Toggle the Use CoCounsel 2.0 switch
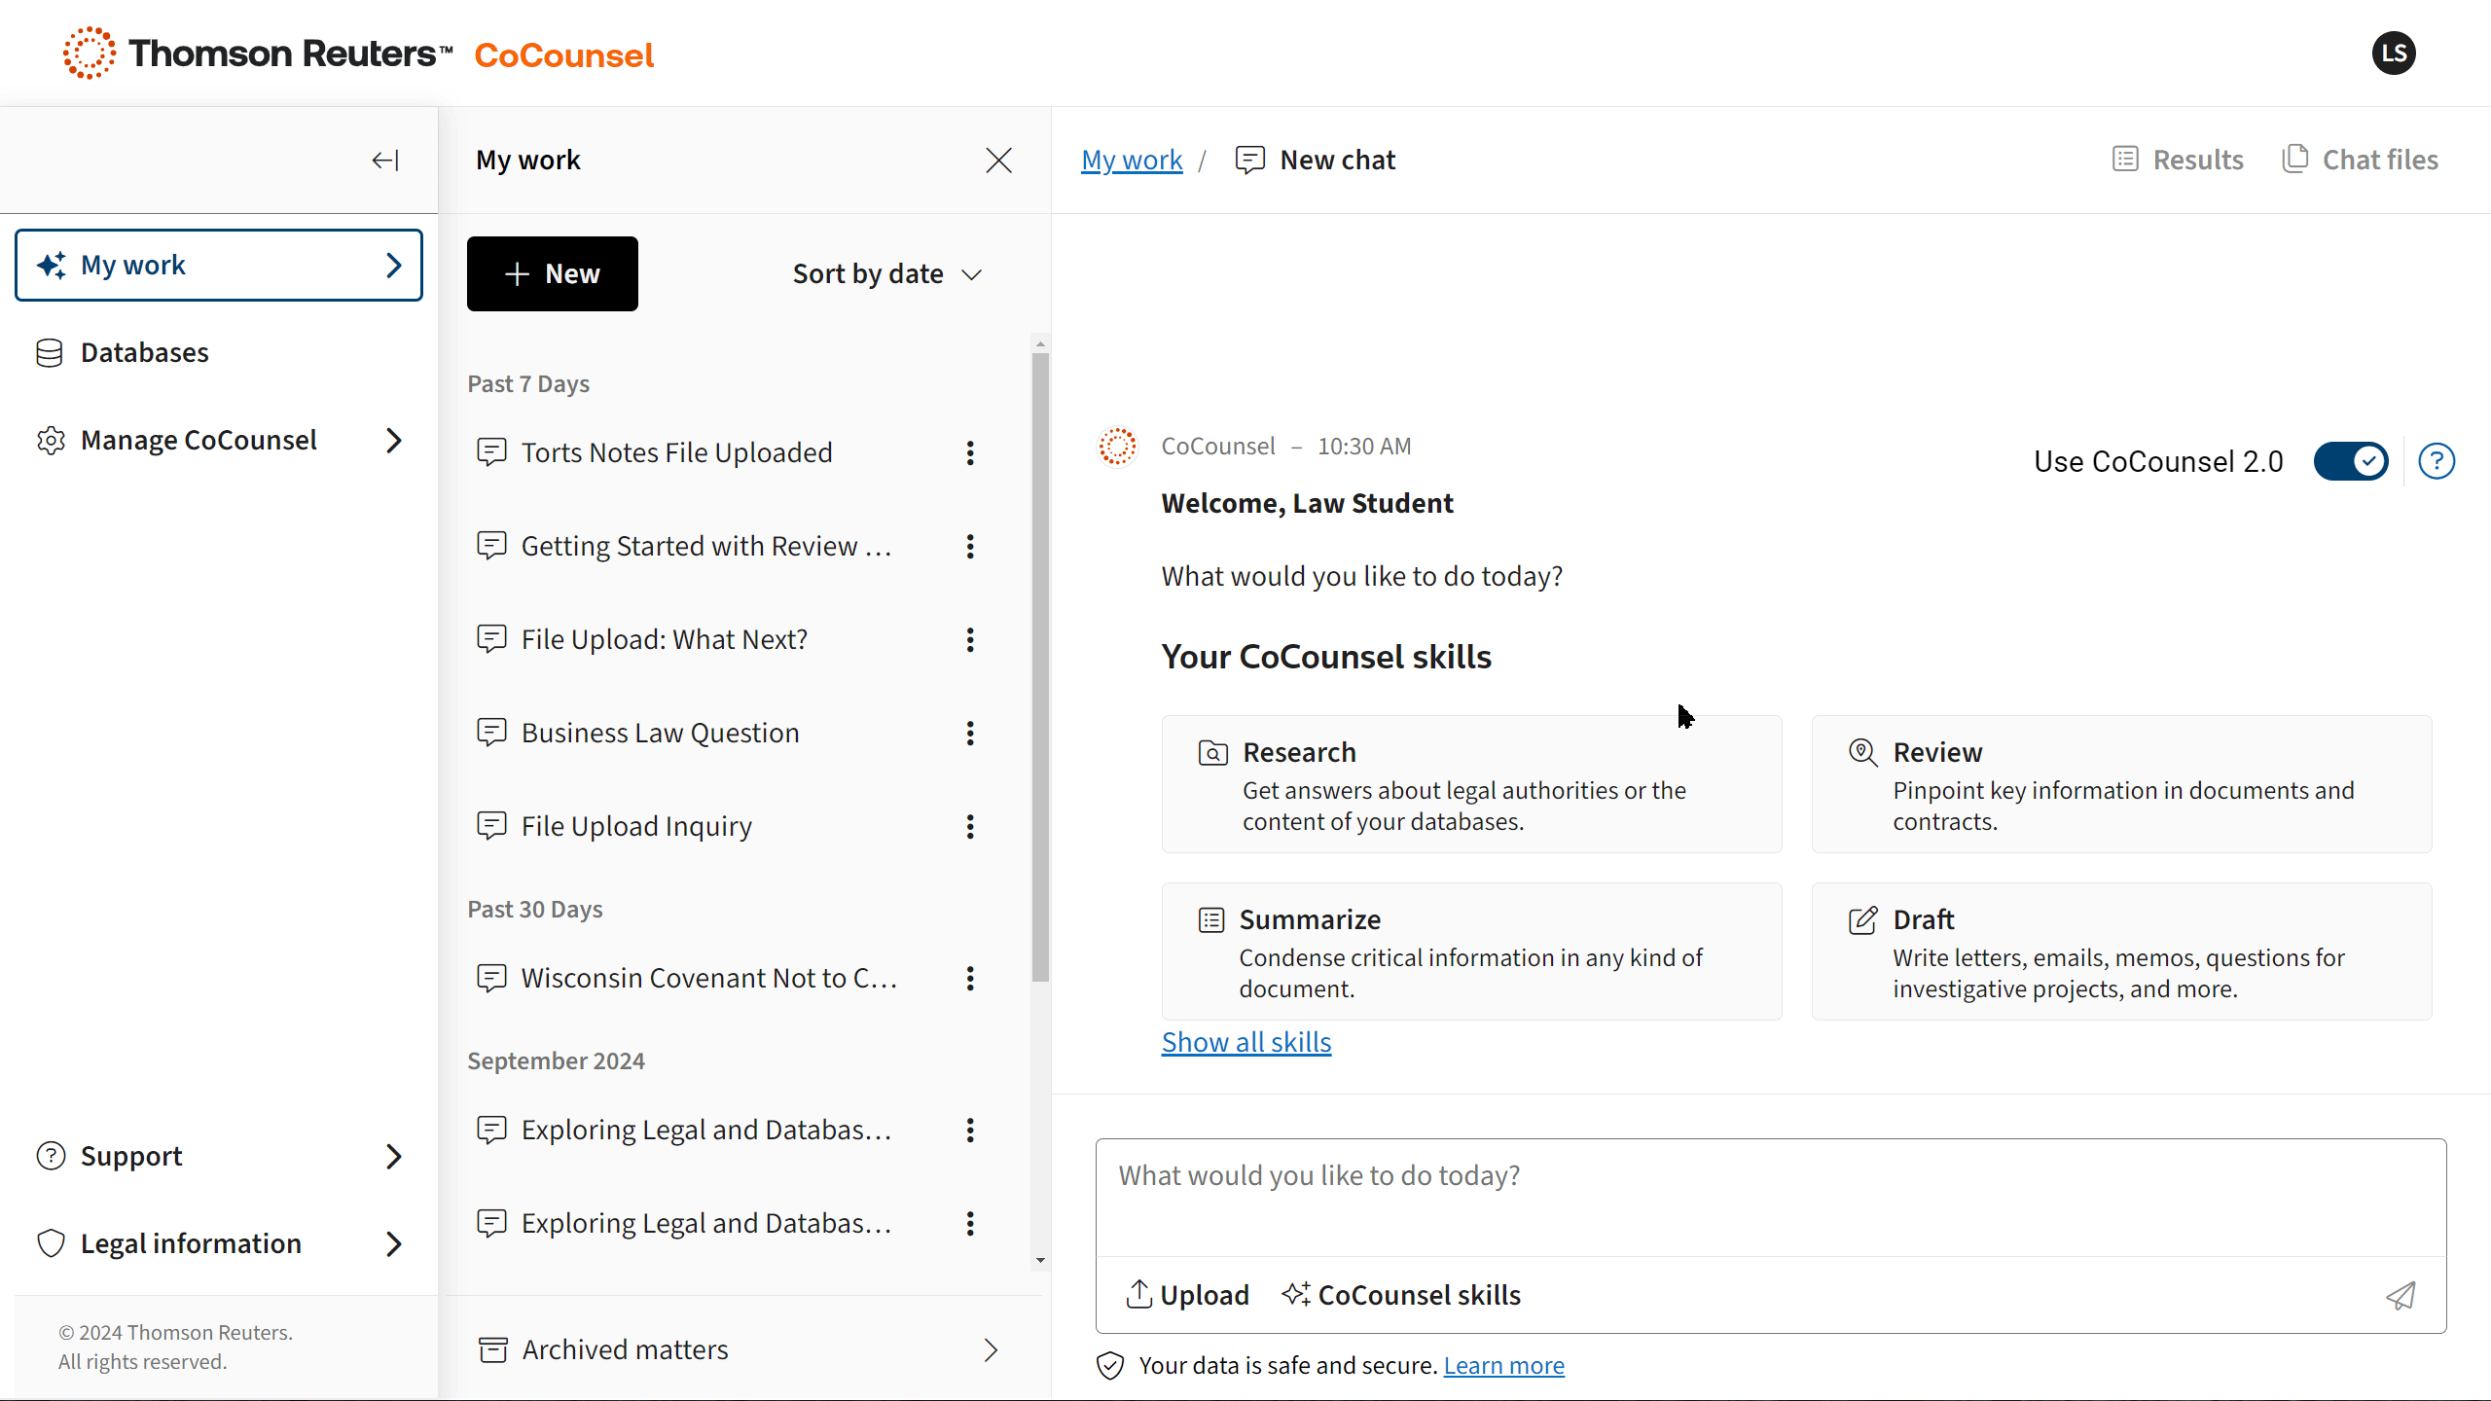The width and height of the screenshot is (2491, 1401). pyautogui.click(x=2351, y=461)
